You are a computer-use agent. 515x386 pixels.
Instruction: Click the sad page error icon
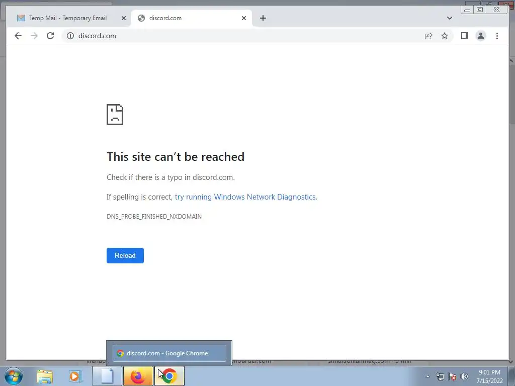(115, 115)
